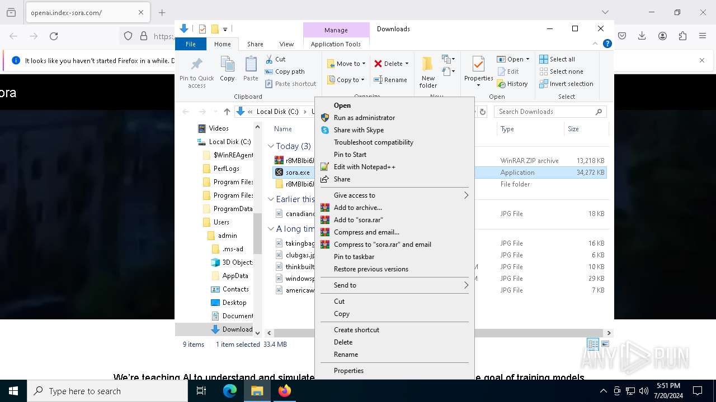Click the Select all ribbon button
Image resolution: width=716 pixels, height=402 pixels.
click(557, 59)
